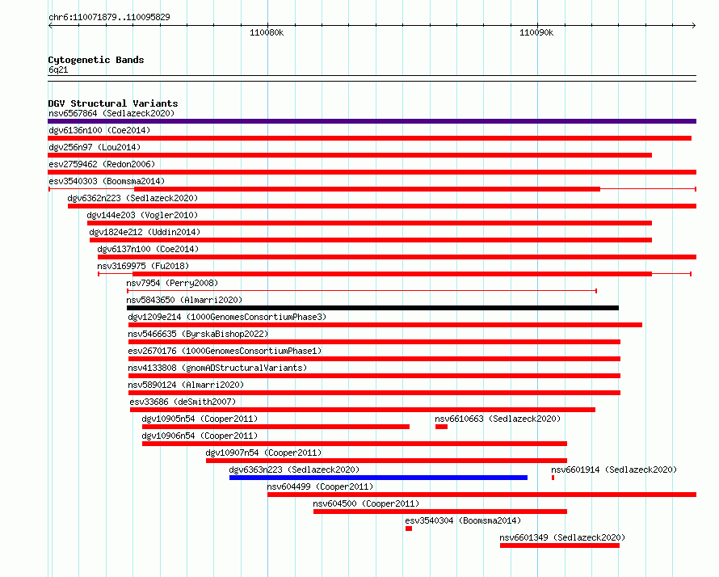This screenshot has width=719, height=577.
Task: Open the esv2759462 (Redon2006) variant label
Action: (102, 164)
